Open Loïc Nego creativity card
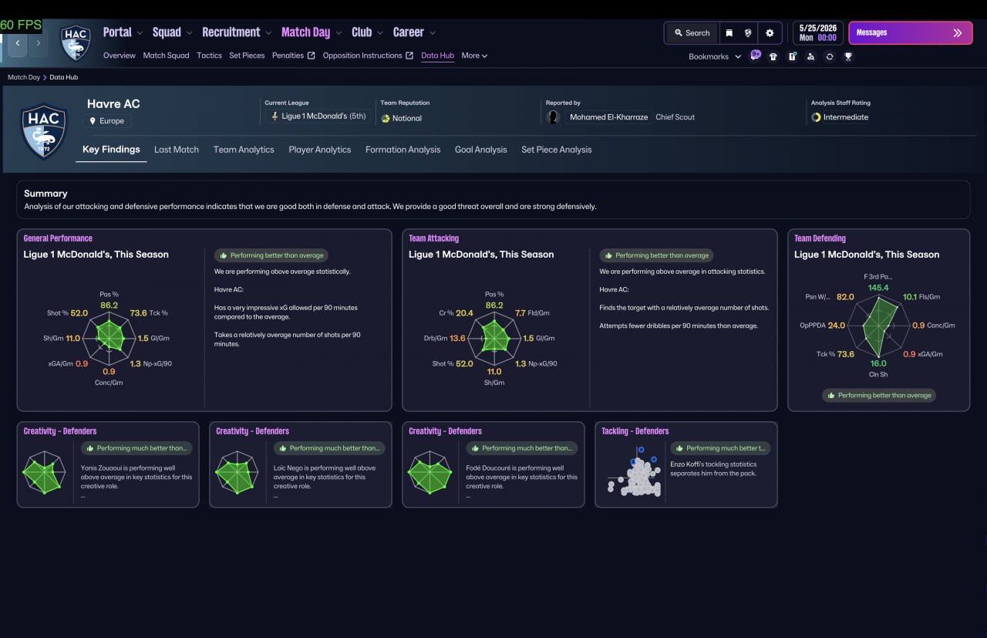 (301, 464)
